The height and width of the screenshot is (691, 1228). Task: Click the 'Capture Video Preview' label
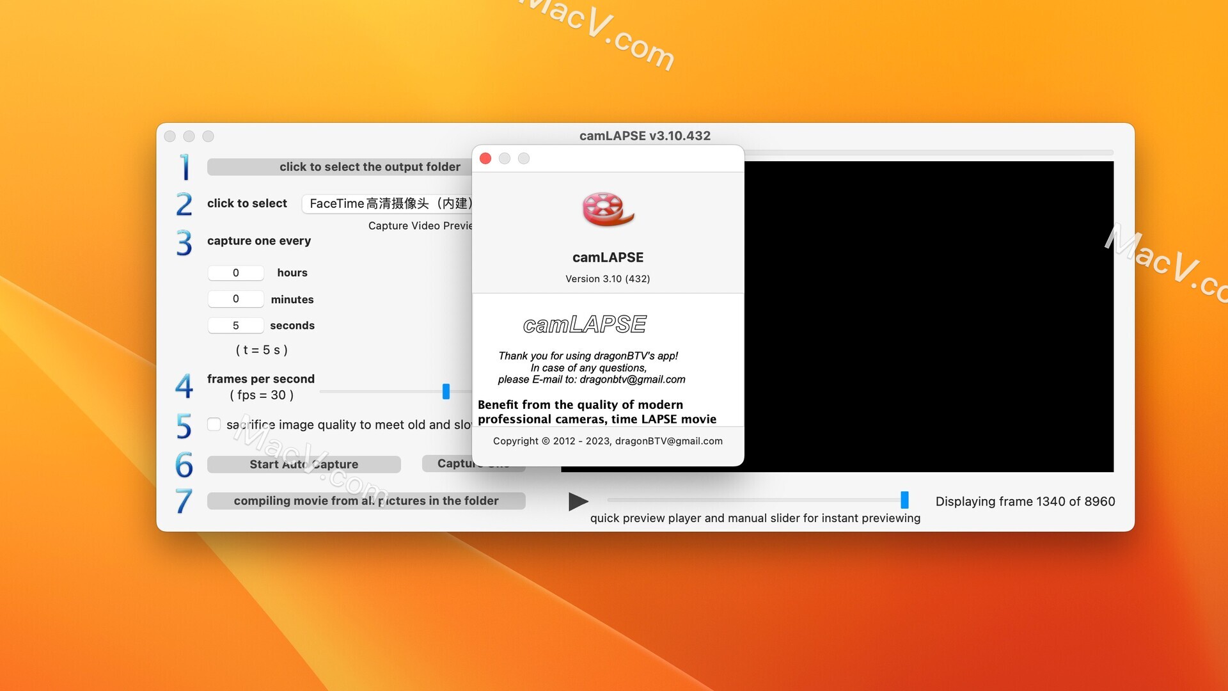(420, 226)
